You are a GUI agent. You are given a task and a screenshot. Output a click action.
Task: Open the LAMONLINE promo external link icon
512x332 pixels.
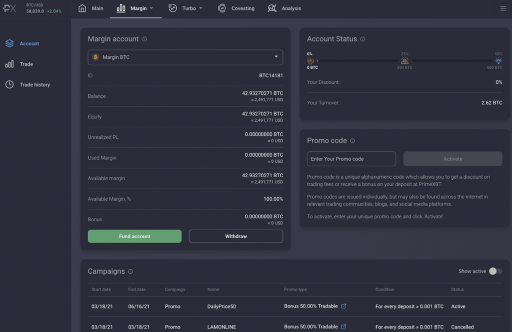coord(343,327)
